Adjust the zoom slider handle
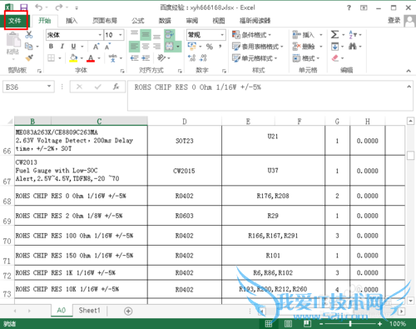The width and height of the screenshot is (416, 329). 350,324
